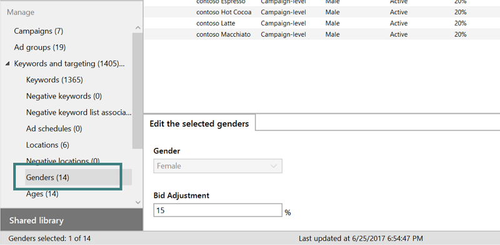Switch to Edit the selected genders tab
Screen dimensions: 500x245
point(199,123)
